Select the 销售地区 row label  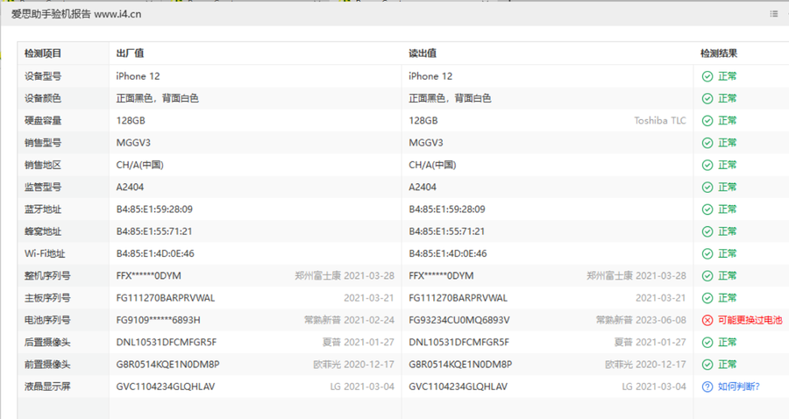43,165
